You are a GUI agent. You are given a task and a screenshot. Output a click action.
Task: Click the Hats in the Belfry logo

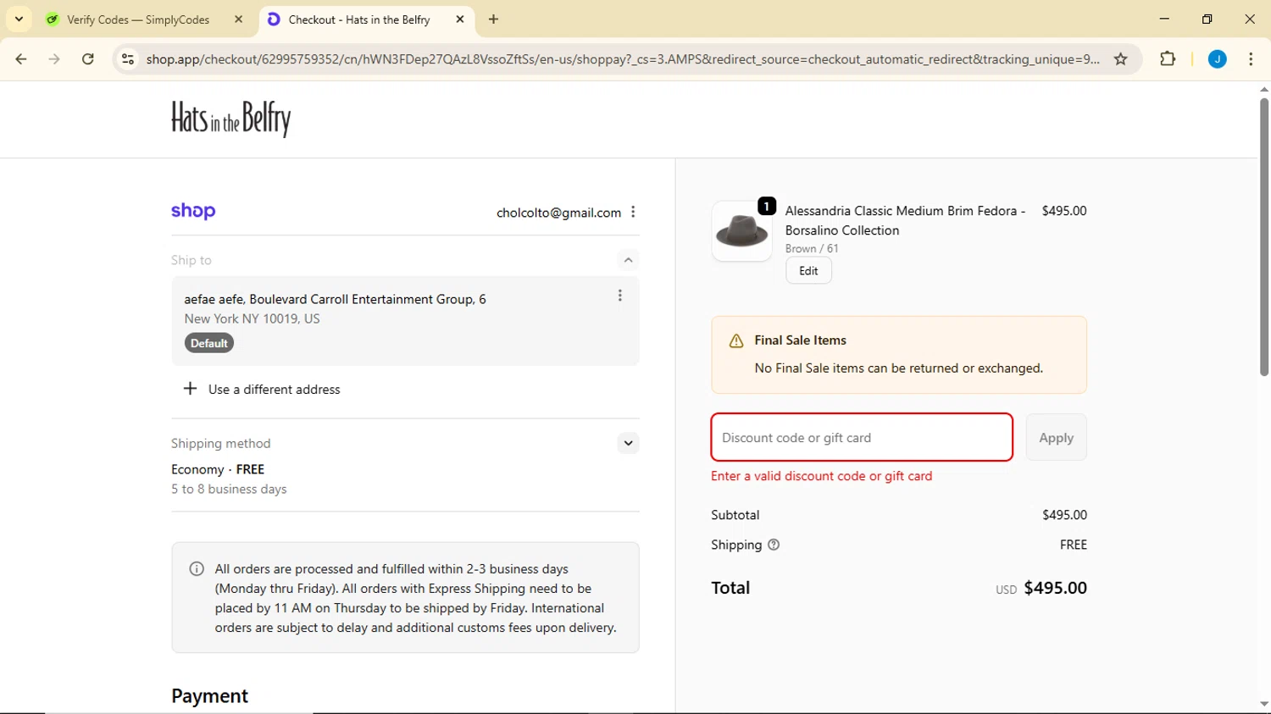pyautogui.click(x=231, y=119)
